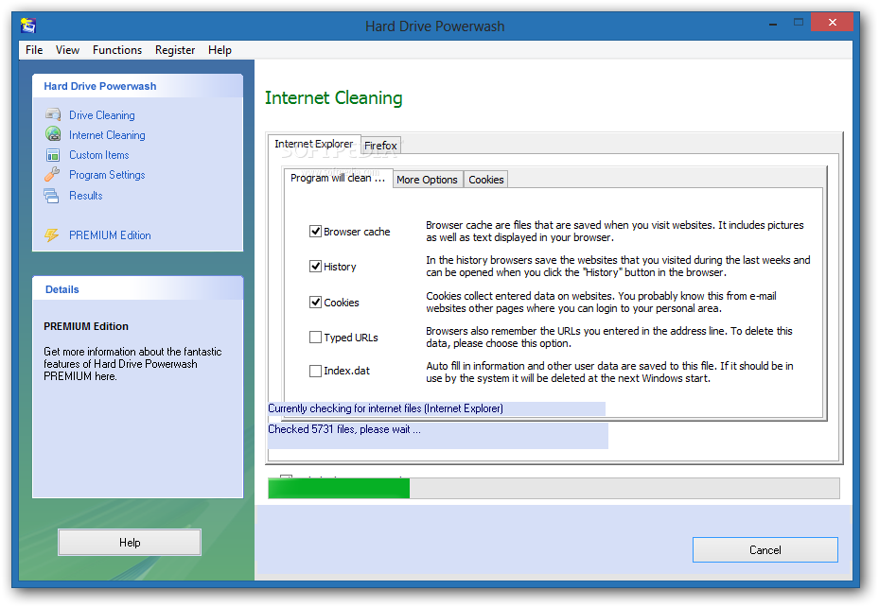
Task: Open the Program Settings link
Action: [x=107, y=175]
